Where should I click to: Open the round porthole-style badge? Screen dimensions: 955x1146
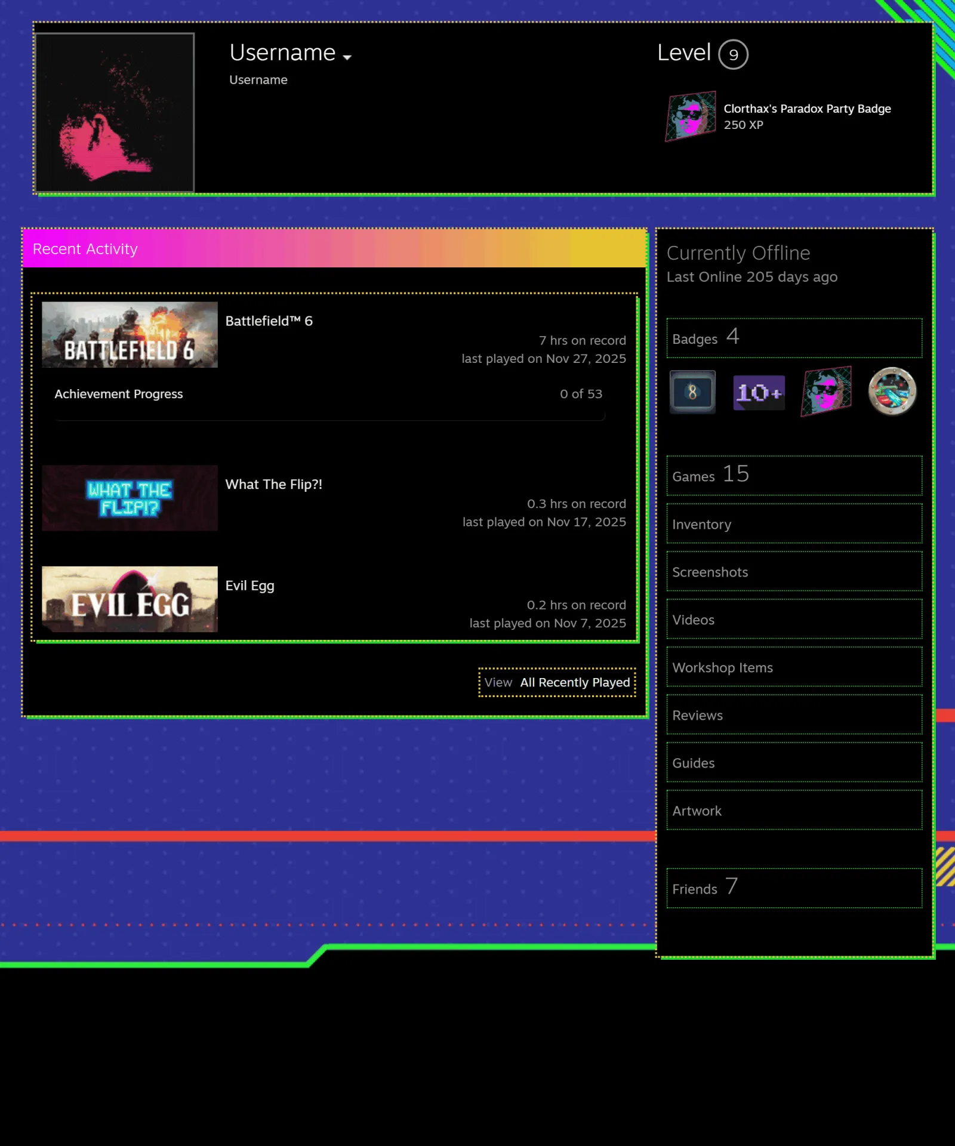coord(892,392)
